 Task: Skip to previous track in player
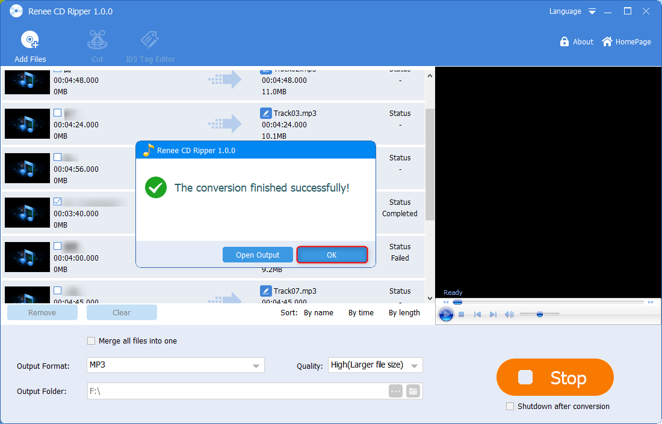[x=477, y=315]
